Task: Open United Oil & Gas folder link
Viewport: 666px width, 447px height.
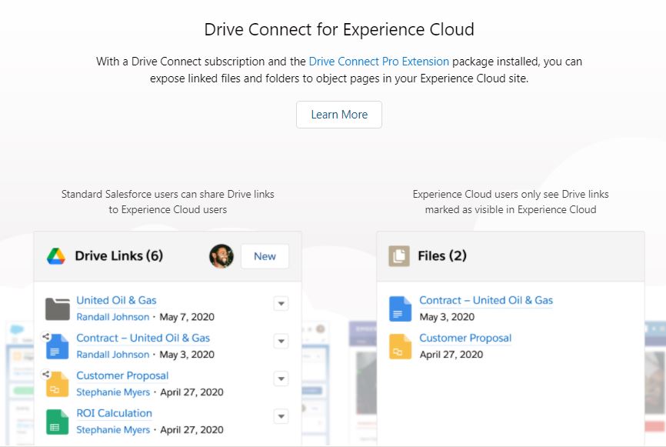Action: [116, 300]
